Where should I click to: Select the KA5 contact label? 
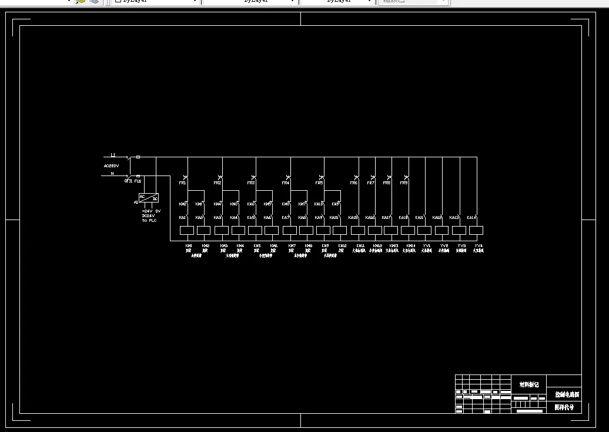point(251,218)
